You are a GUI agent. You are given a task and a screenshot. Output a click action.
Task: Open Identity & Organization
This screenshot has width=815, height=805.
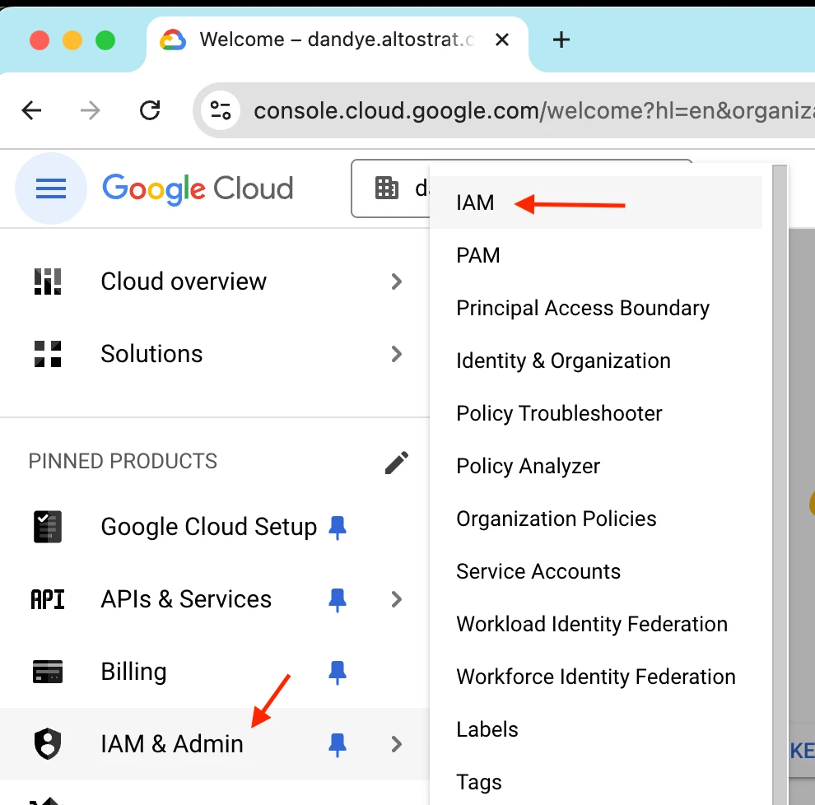pos(596,361)
